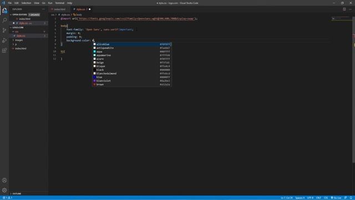The height and width of the screenshot is (200, 355).
Task: Choose blue suggestion
Action: coord(132,77)
